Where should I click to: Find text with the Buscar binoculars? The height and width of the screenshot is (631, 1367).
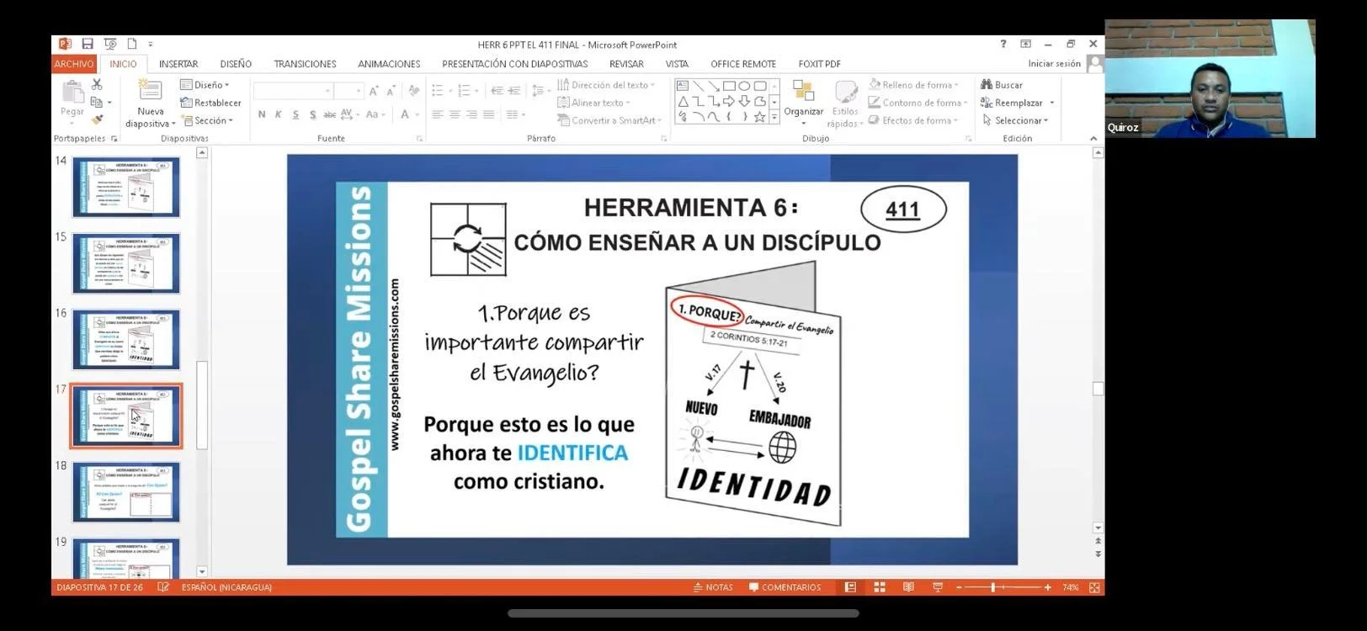tap(1002, 85)
